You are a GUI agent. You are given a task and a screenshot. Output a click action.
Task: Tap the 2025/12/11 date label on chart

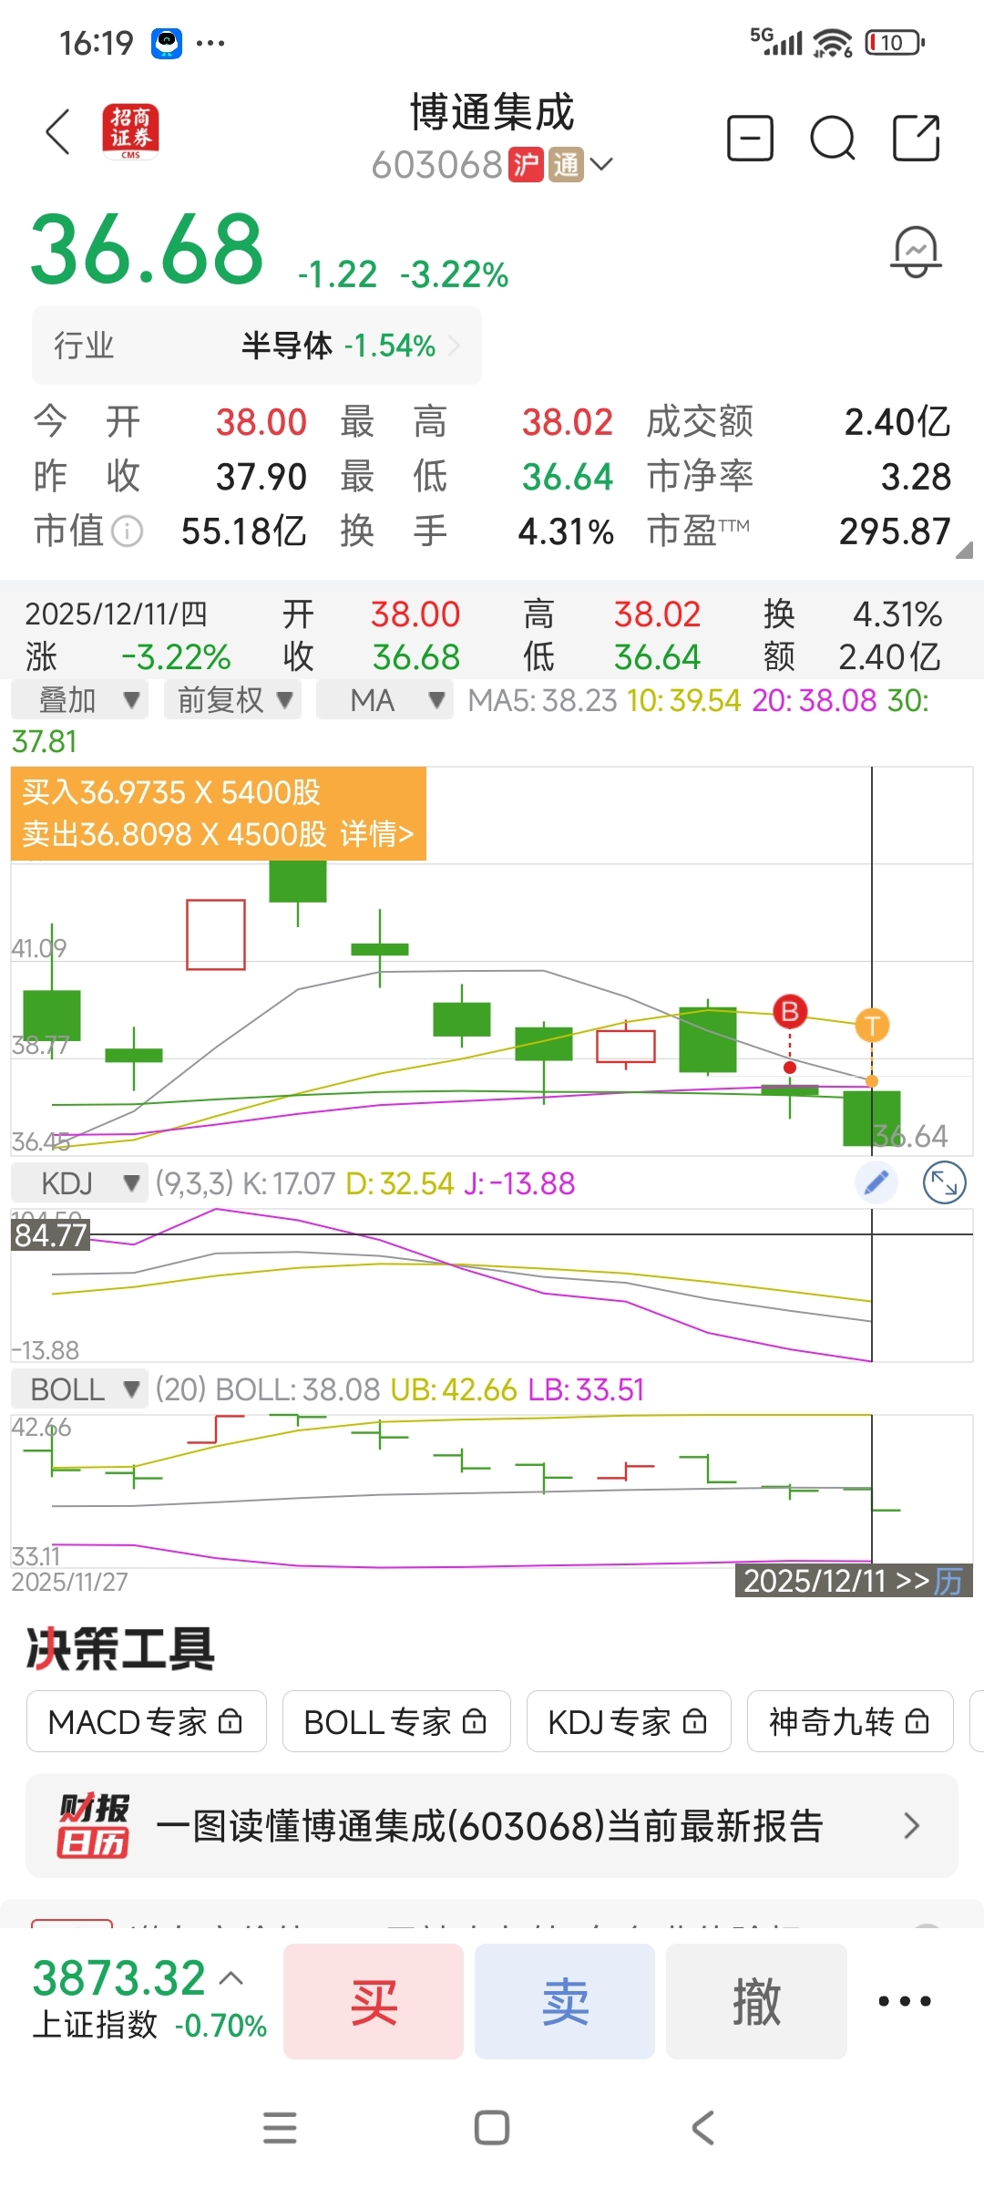(x=815, y=1581)
